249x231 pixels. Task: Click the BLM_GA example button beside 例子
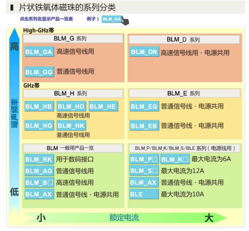coord(112,19)
